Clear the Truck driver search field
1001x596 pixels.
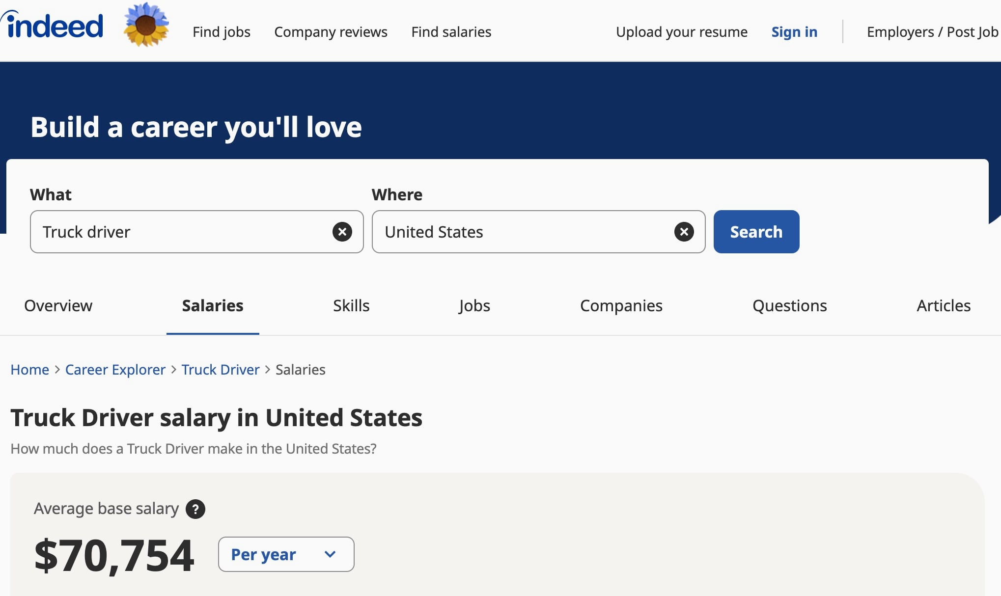click(342, 232)
